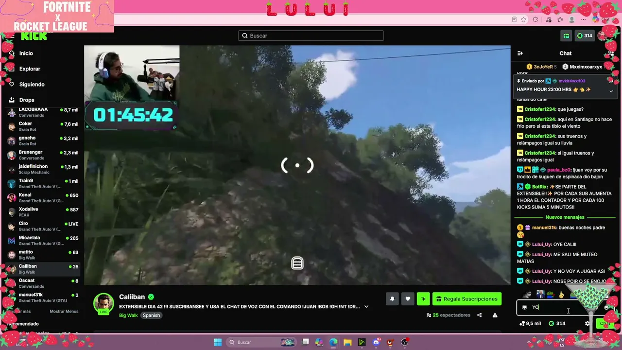This screenshot has height=350, width=622.
Task: Open LACOBRAAA channel in the sidebar
Action: click(43, 112)
